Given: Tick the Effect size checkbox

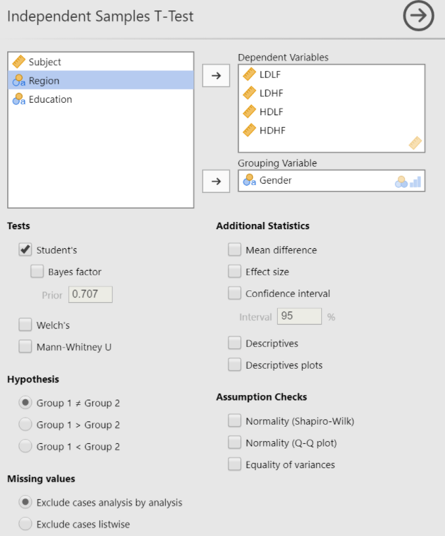Looking at the screenshot, I should pyautogui.click(x=234, y=271).
